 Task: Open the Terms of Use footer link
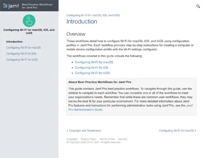(x=107, y=139)
